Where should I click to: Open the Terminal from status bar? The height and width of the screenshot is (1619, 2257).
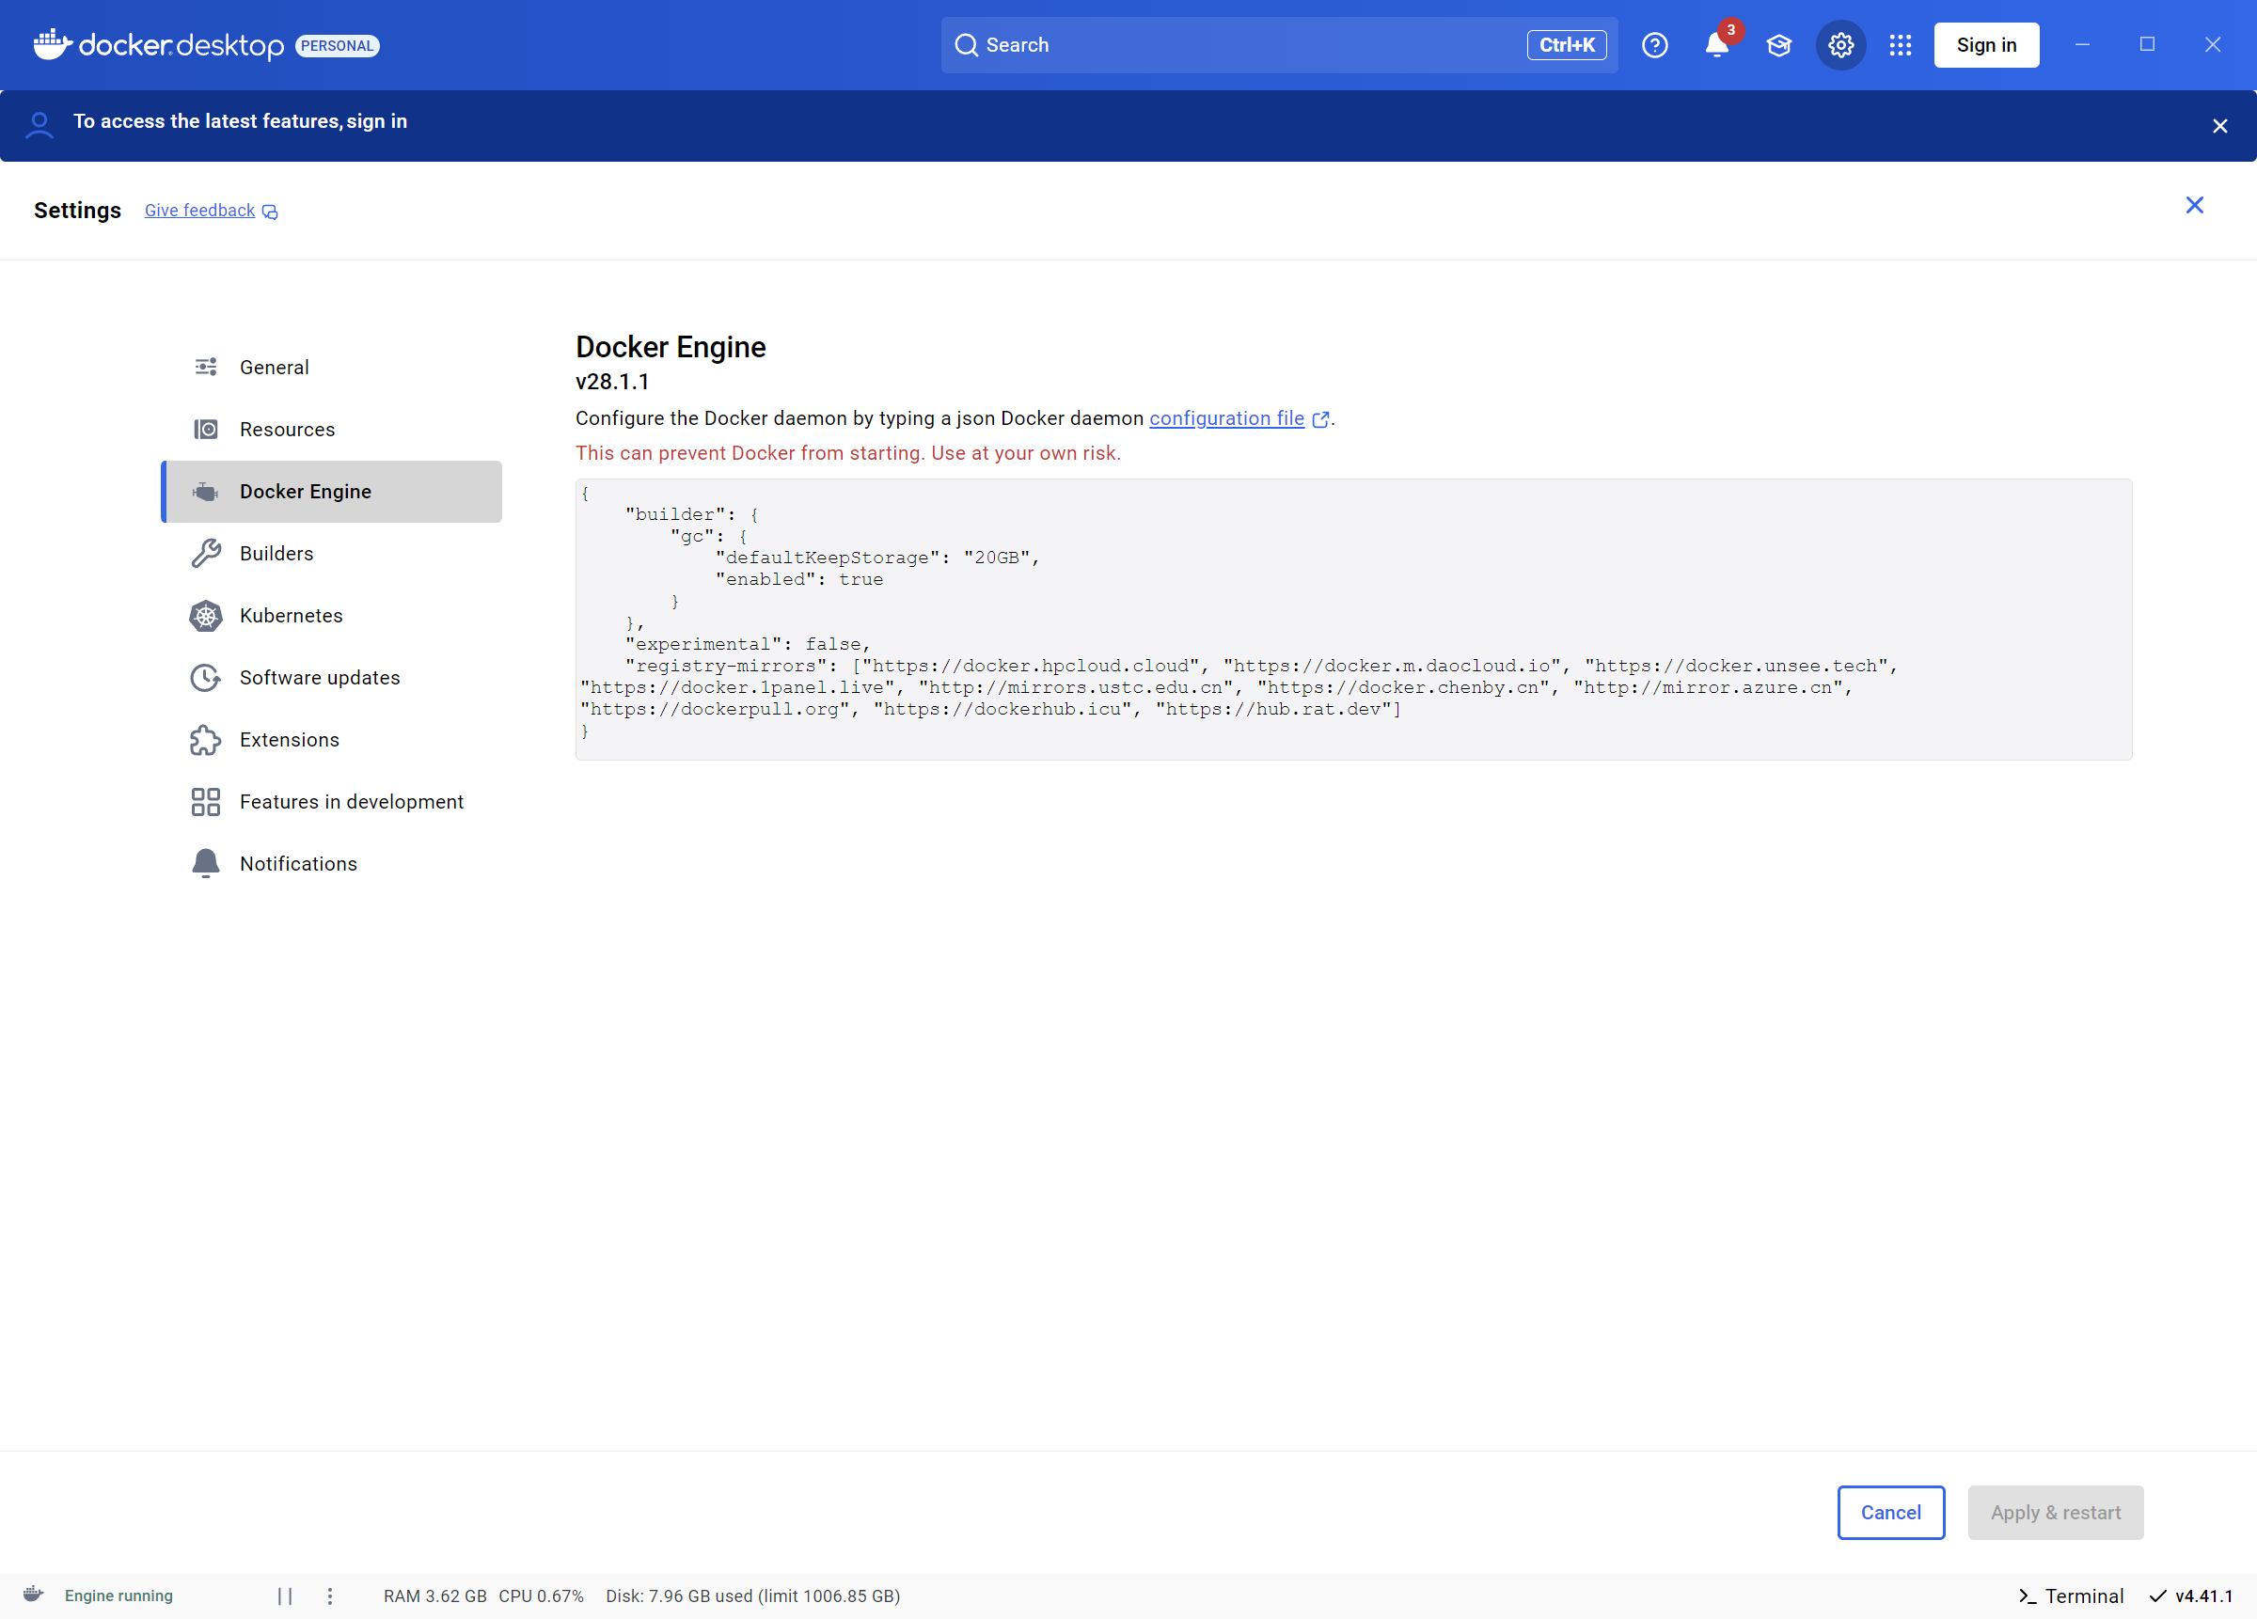(x=2071, y=1595)
